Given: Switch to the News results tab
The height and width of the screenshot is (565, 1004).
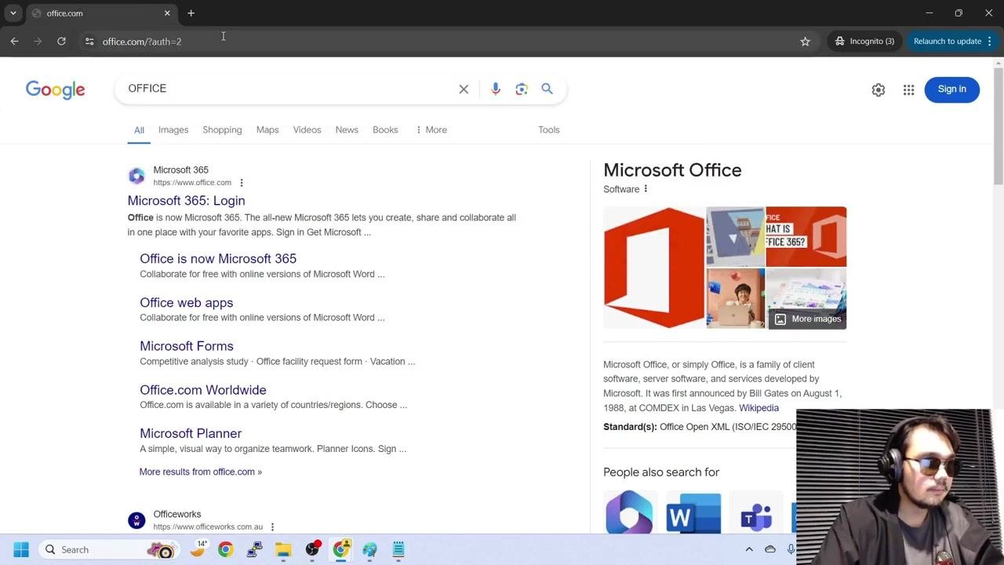Looking at the screenshot, I should click(x=347, y=130).
